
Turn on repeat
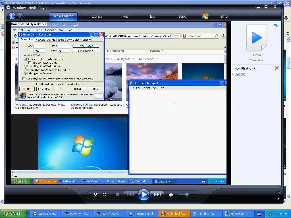tap(104, 195)
